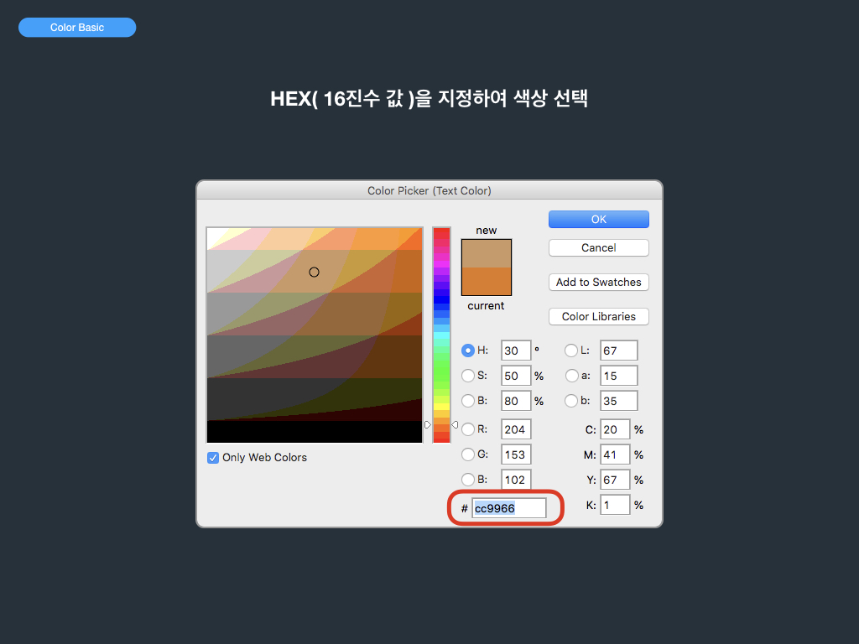859x644 pixels.
Task: Click the Color Basic pill label
Action: pos(77,28)
